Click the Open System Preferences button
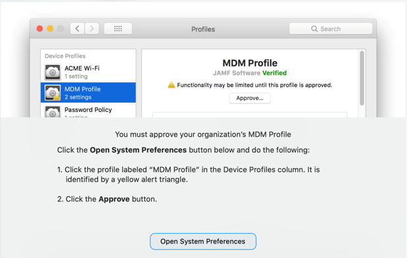 [x=203, y=242]
